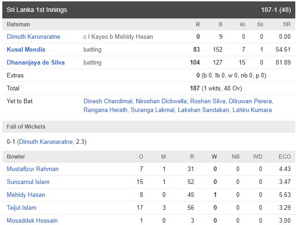
Task: Open Kusal Mendis player link
Action: [26, 49]
